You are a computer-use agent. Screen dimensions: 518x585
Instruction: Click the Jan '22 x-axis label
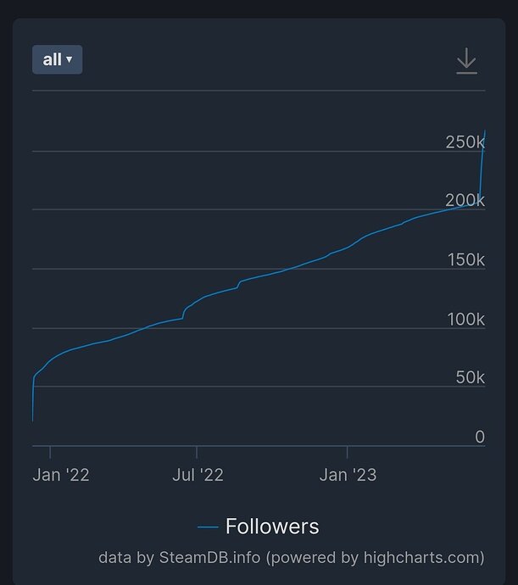pos(60,475)
